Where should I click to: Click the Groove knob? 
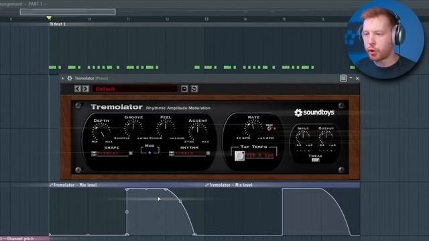point(133,128)
